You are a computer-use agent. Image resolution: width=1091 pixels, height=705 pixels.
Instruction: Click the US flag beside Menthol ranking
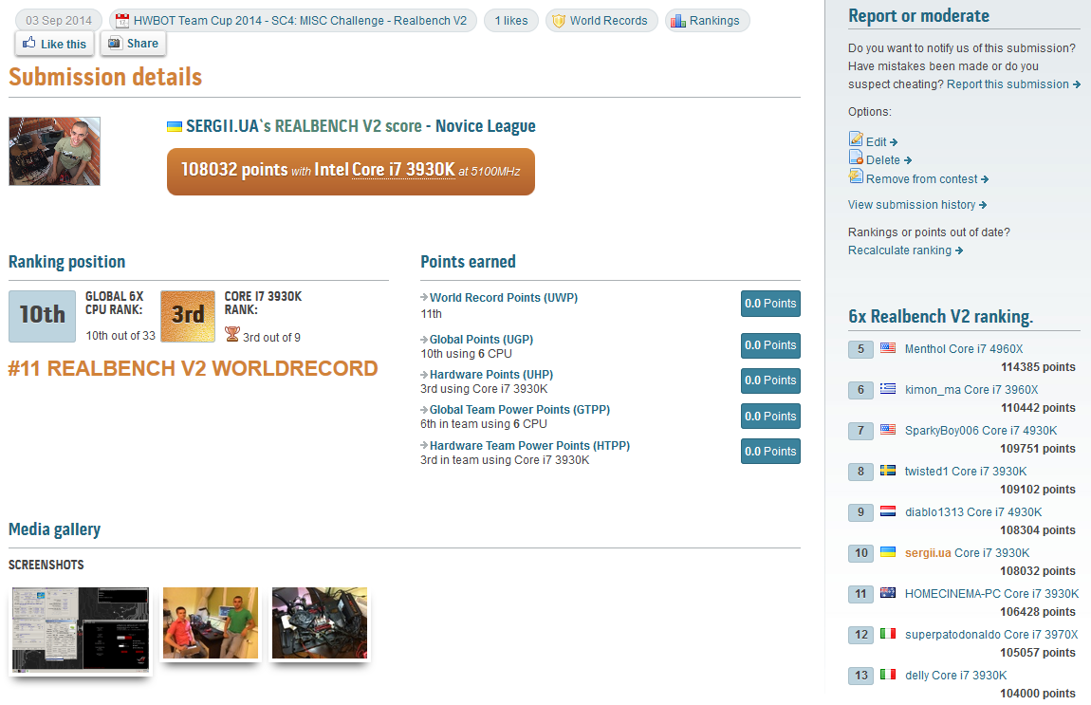pos(888,348)
